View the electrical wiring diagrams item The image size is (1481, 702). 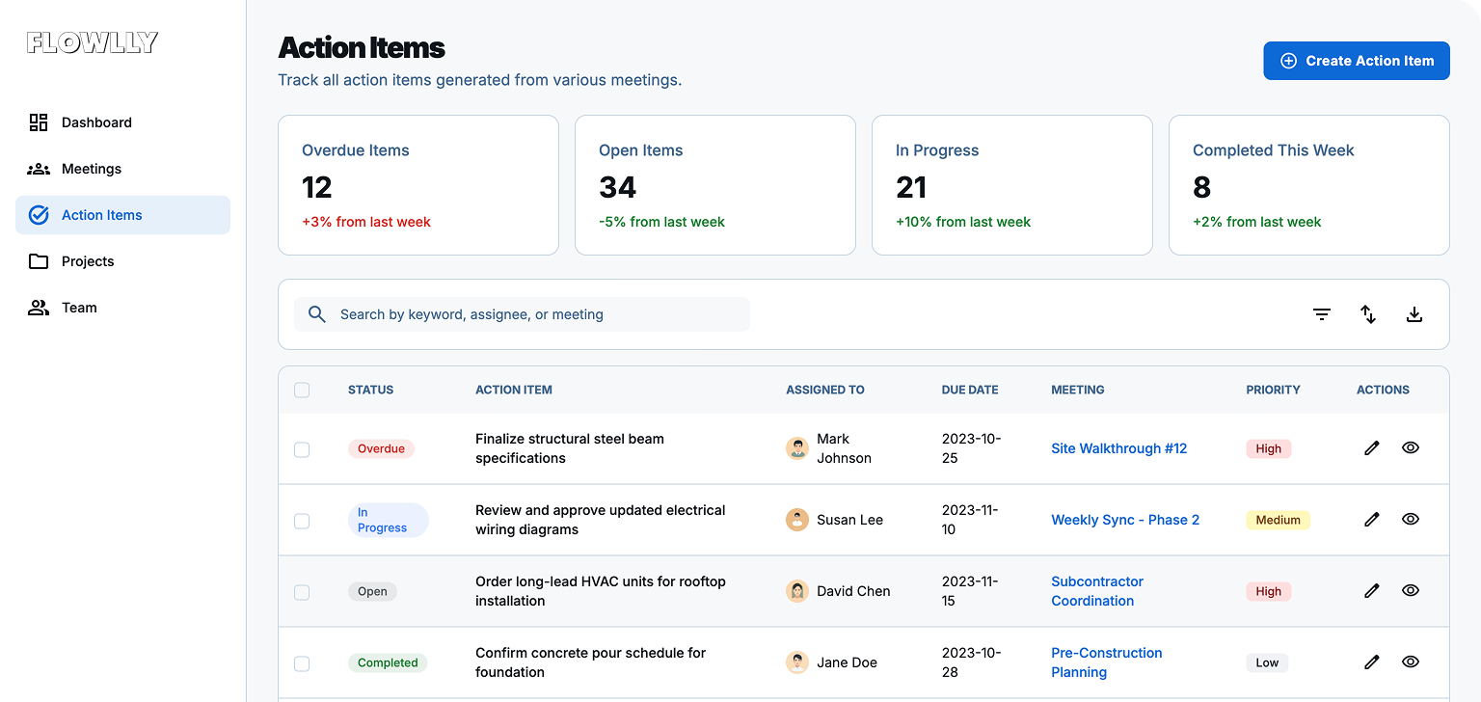coord(1410,520)
